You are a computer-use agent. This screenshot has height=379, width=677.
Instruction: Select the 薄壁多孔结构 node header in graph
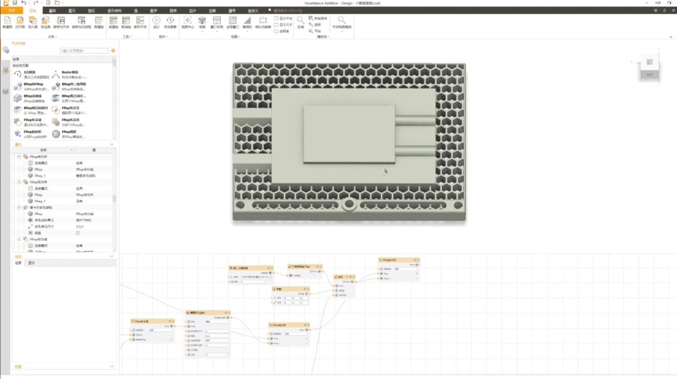[x=208, y=312]
